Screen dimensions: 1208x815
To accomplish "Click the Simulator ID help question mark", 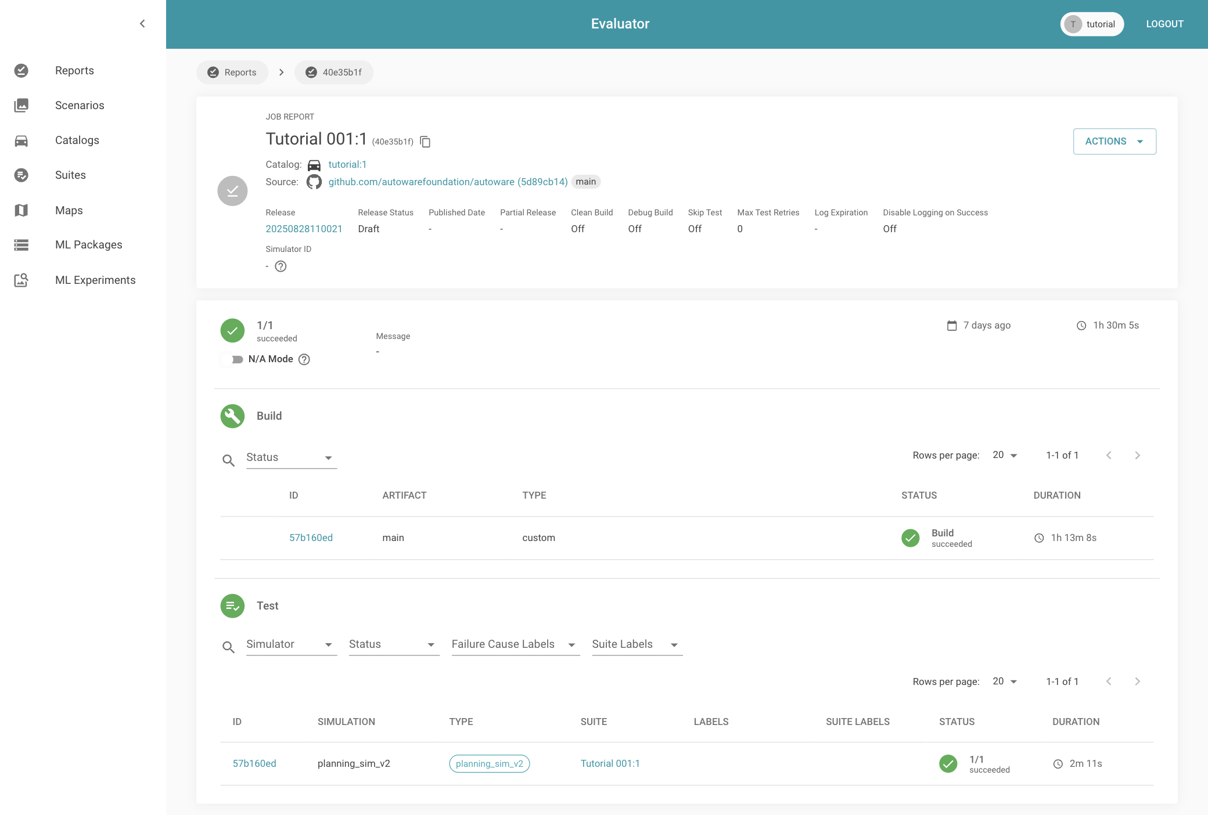I will tap(281, 266).
